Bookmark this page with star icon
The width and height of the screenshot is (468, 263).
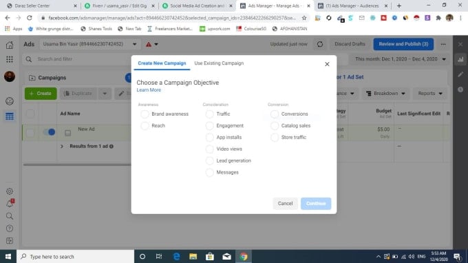[x=304, y=18]
